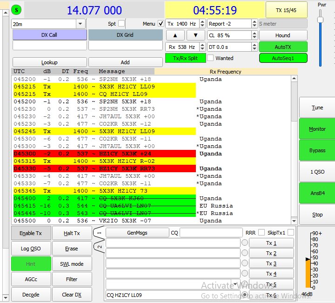Viewport: 335px width, 303px height.
Task: Select the VK2IO 5X3K -07 decode line
Action: (151, 221)
